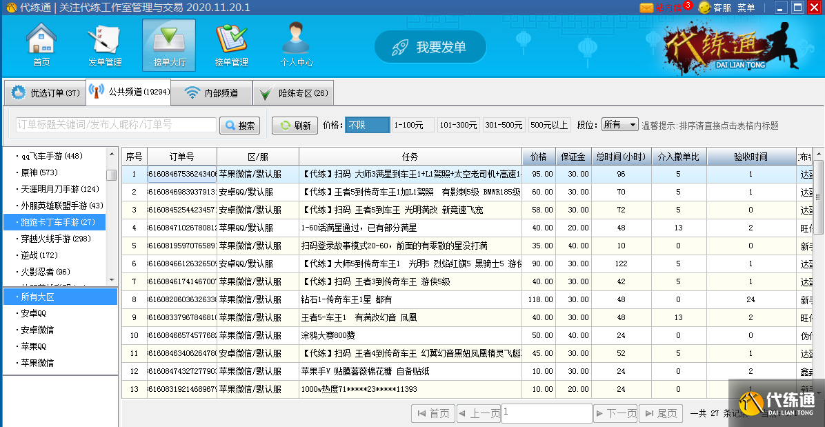The image size is (825, 427).
Task: Select the 接单大厅 toolbar icon
Action: pyautogui.click(x=169, y=44)
